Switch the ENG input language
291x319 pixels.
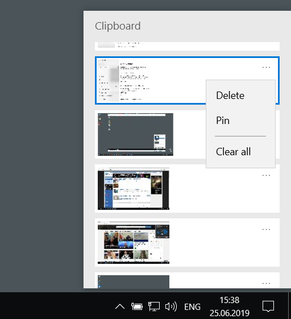(192, 307)
